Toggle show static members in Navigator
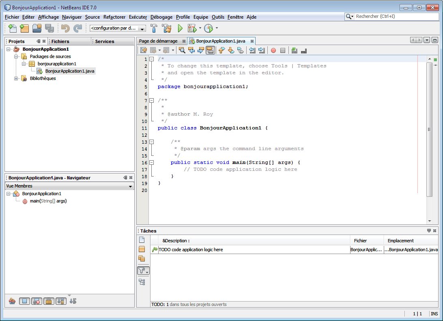 (x=37, y=301)
